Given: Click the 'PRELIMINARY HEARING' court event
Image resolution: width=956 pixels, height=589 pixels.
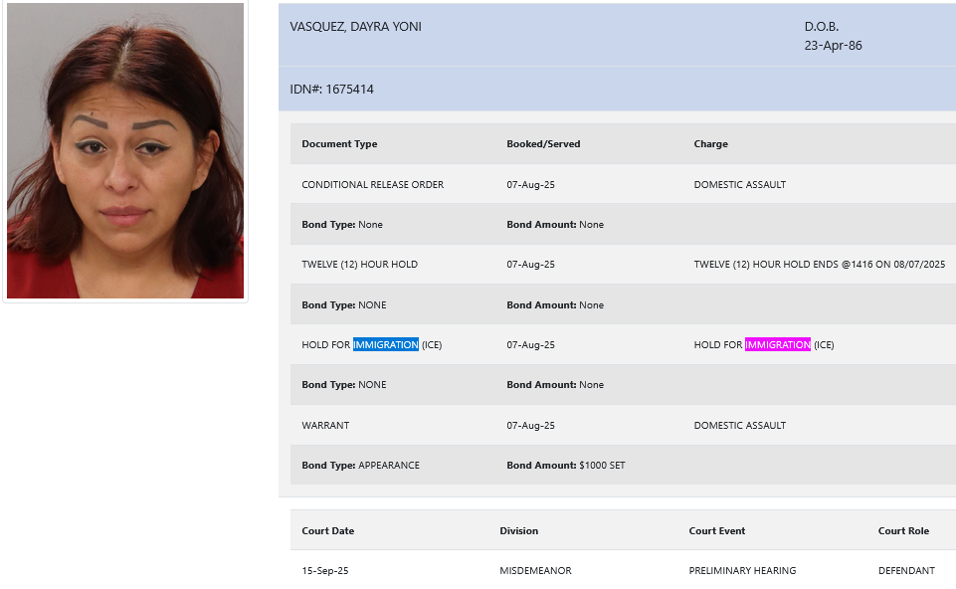Looking at the screenshot, I should (x=742, y=571).
